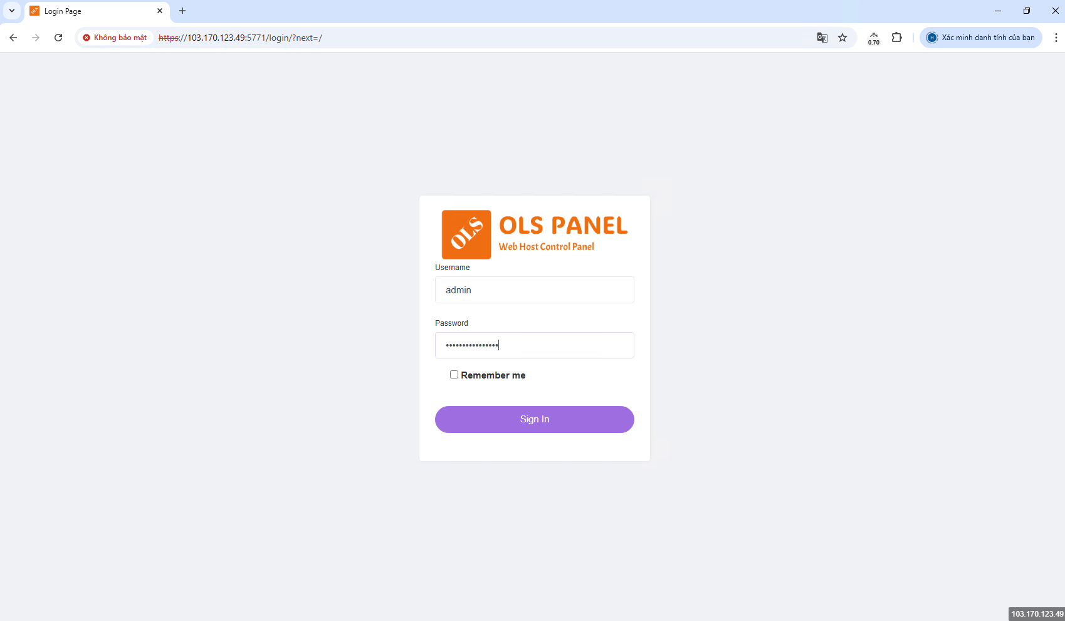Enable the Remember me checkbox
The height and width of the screenshot is (621, 1065).
pos(454,375)
